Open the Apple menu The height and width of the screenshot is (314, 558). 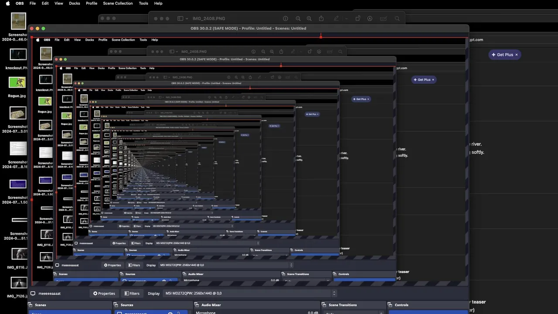click(x=7, y=3)
